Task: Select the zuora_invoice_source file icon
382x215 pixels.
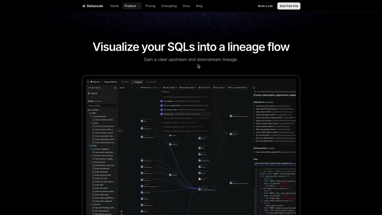Action: tap(93, 133)
